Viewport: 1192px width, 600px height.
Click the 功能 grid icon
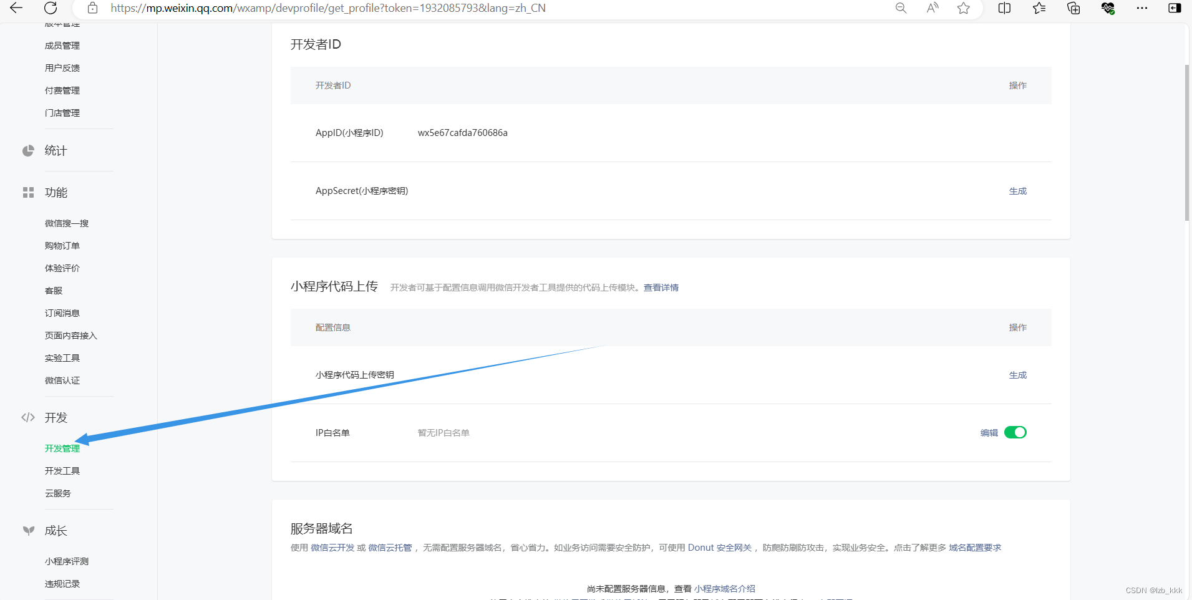pyautogui.click(x=28, y=193)
